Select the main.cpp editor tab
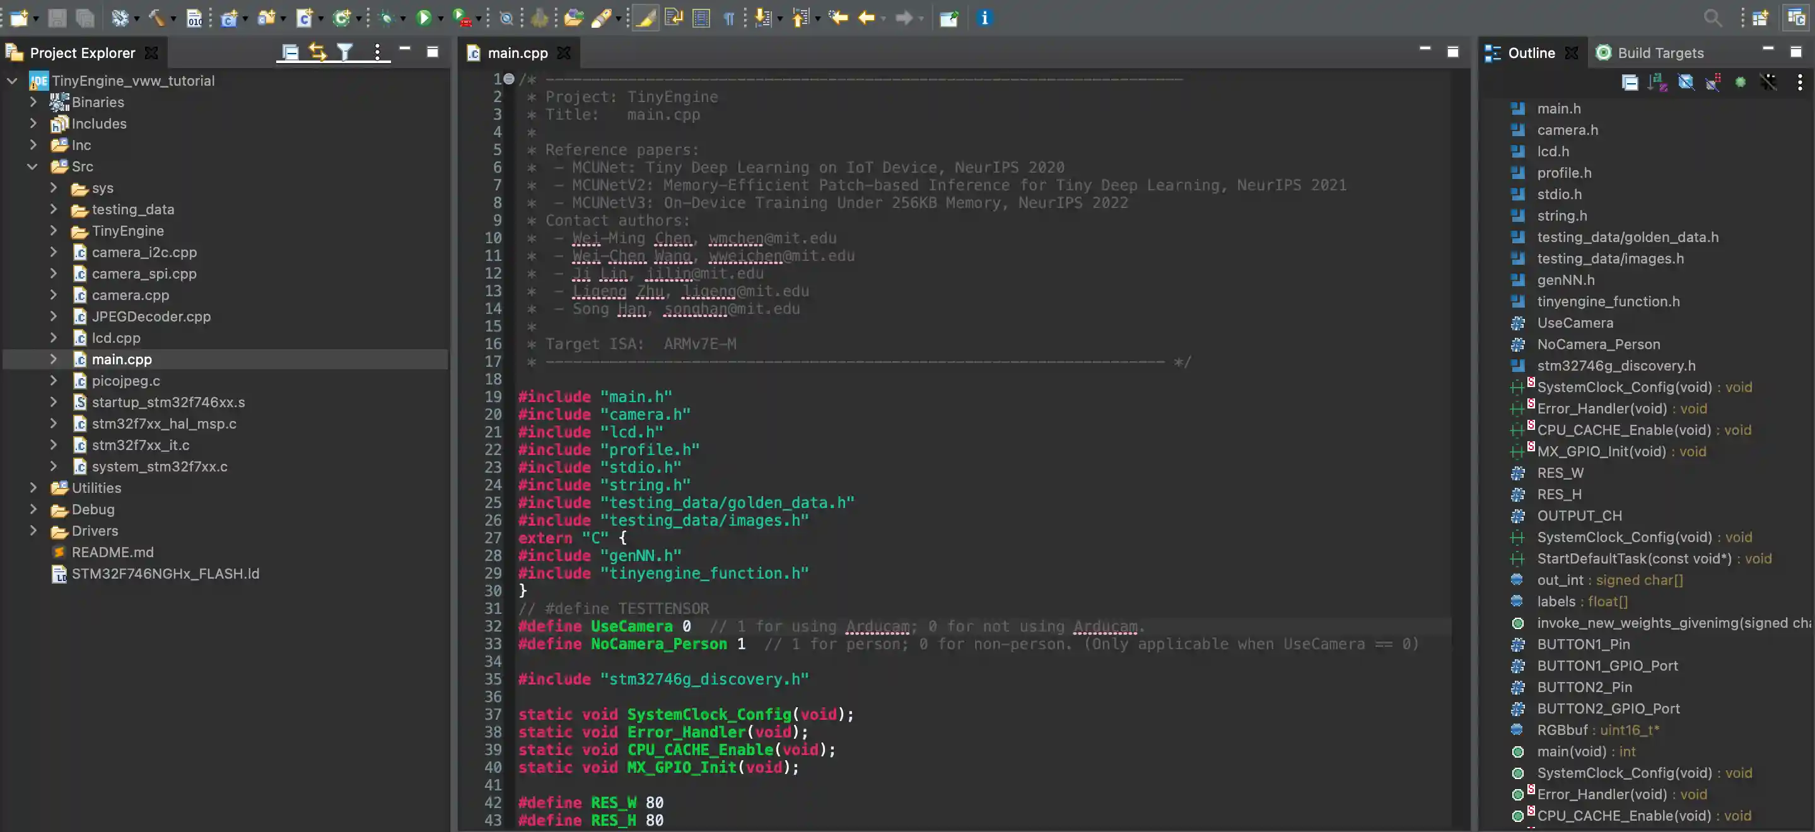 [518, 52]
